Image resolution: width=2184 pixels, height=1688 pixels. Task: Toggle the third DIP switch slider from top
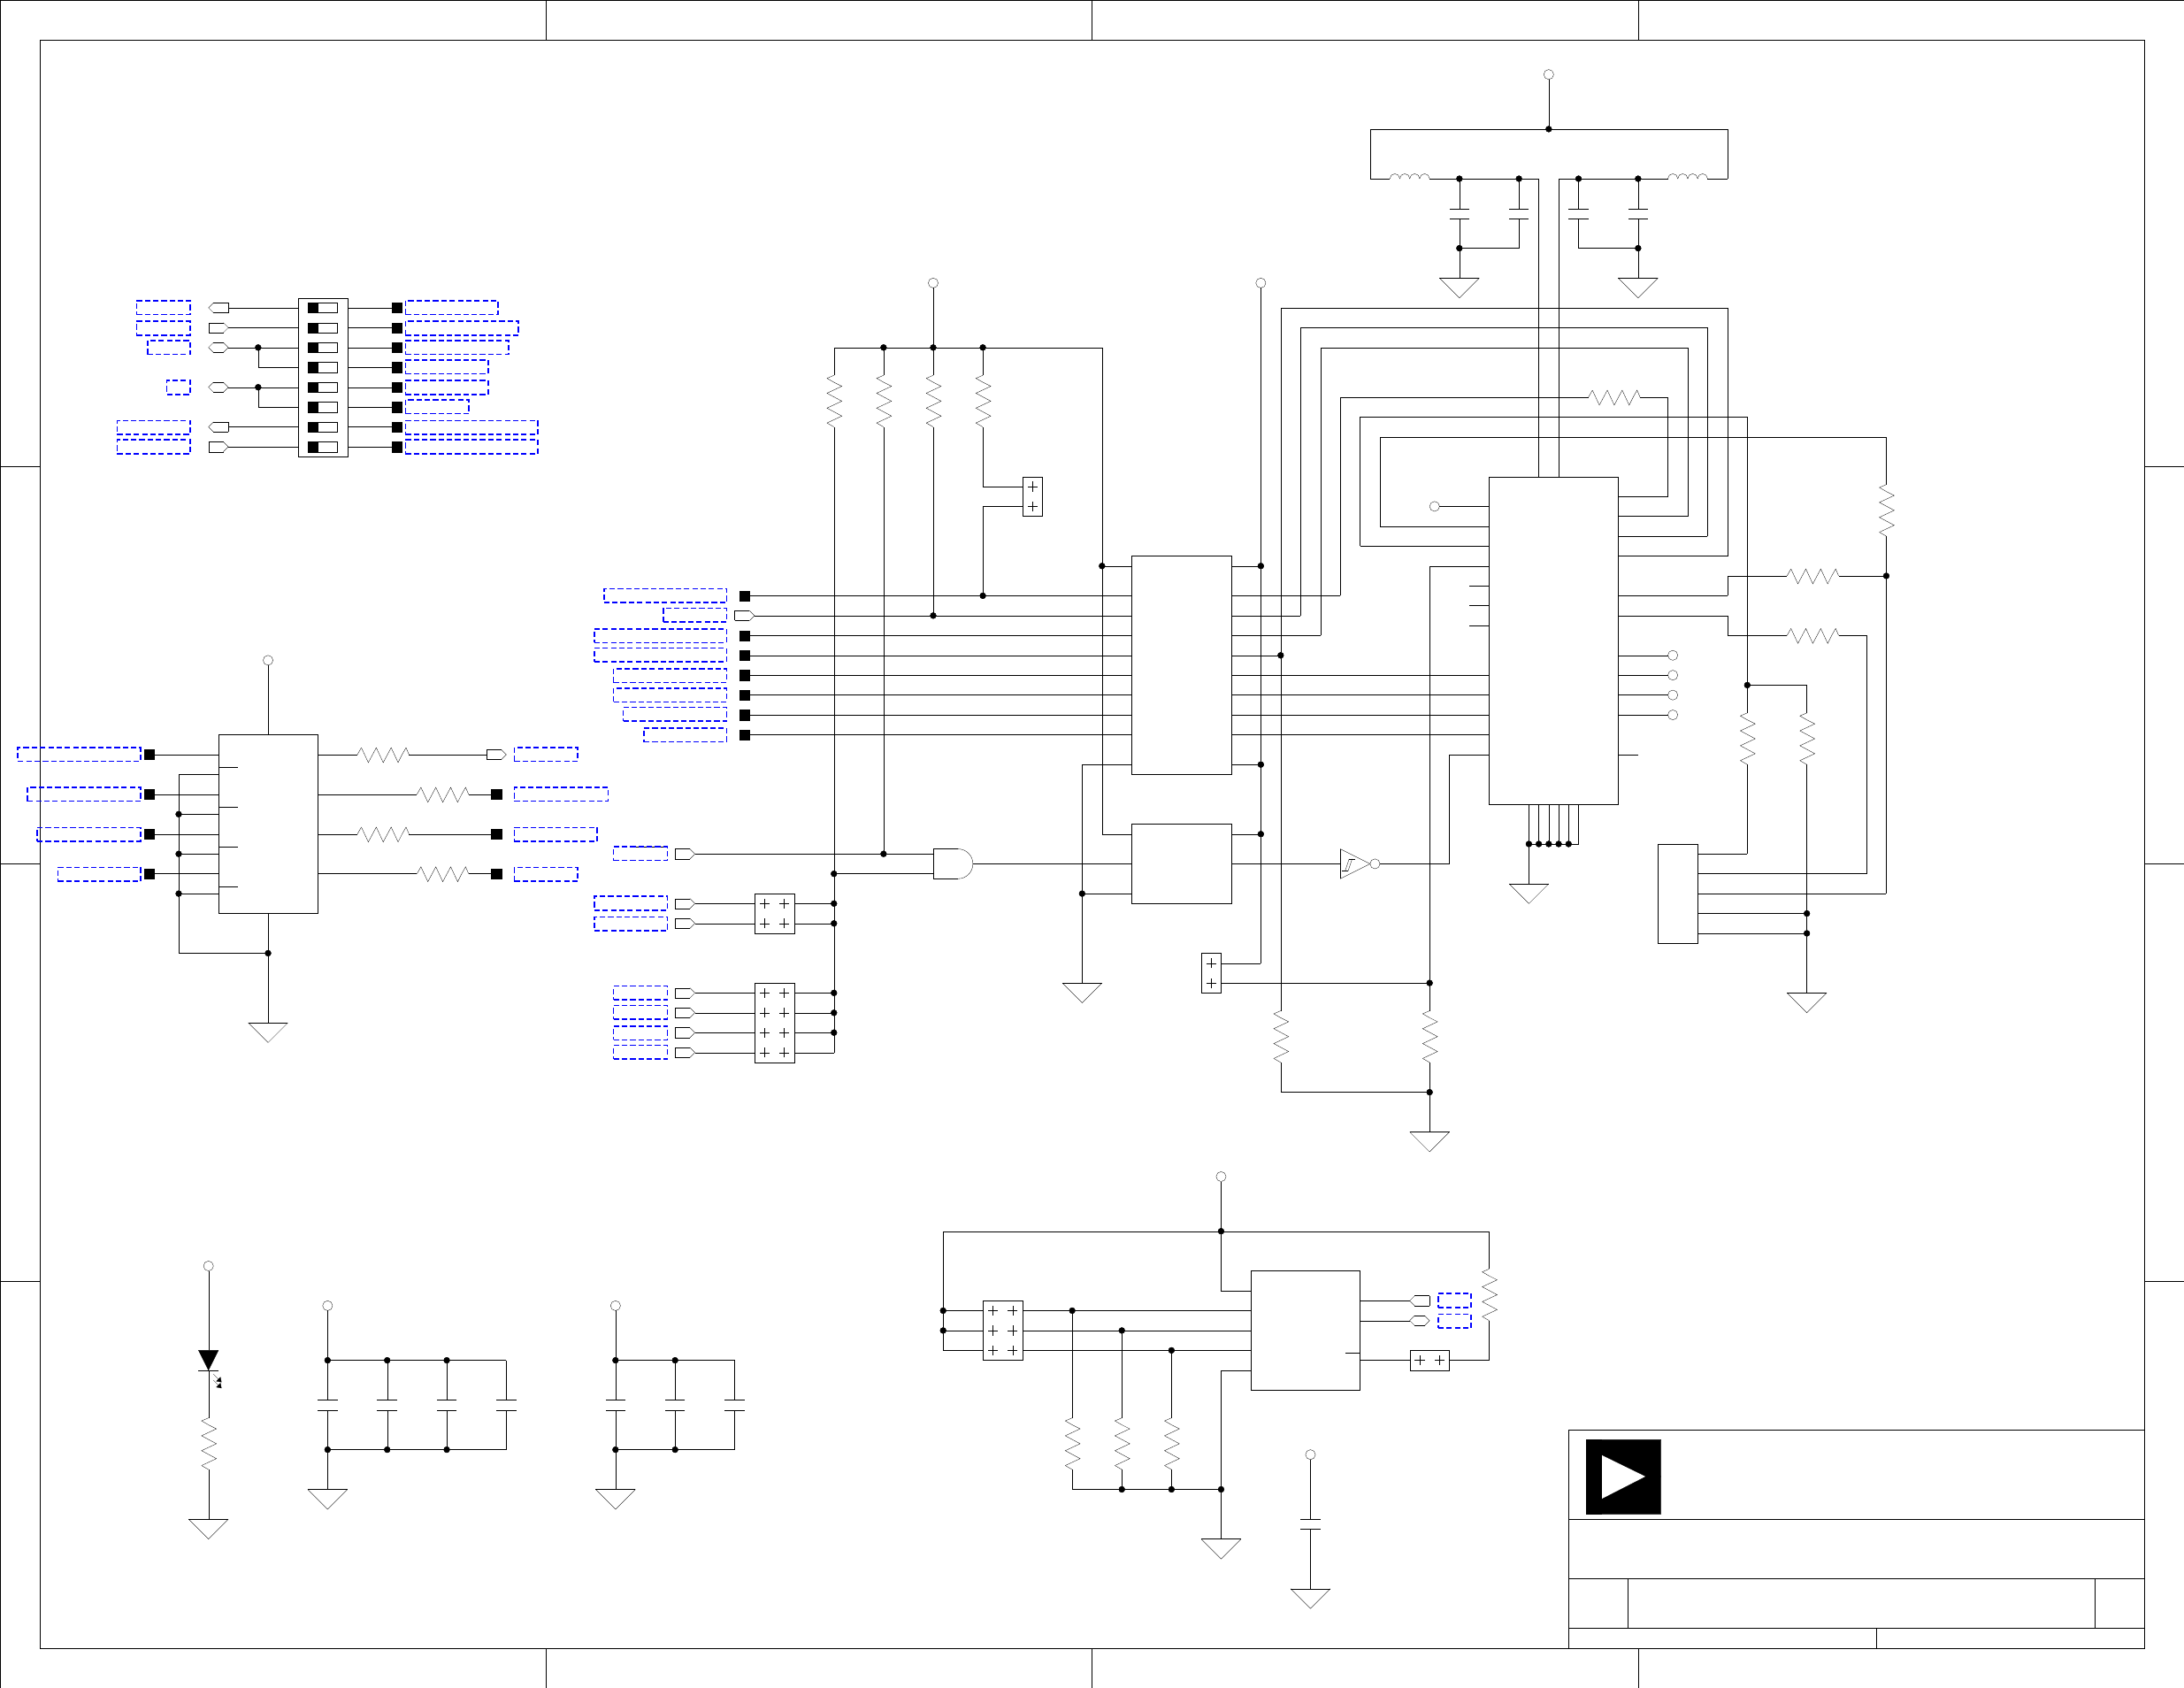point(323,348)
